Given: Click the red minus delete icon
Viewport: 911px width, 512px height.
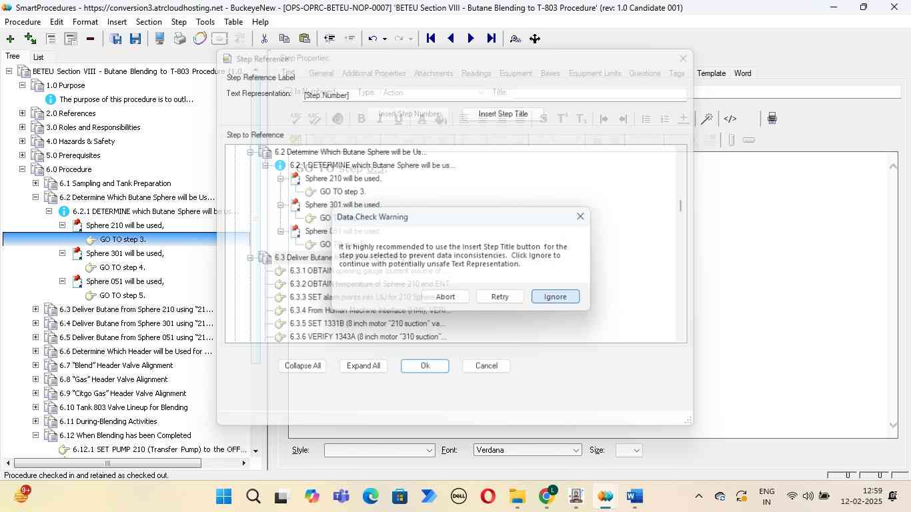Looking at the screenshot, I should [90, 39].
